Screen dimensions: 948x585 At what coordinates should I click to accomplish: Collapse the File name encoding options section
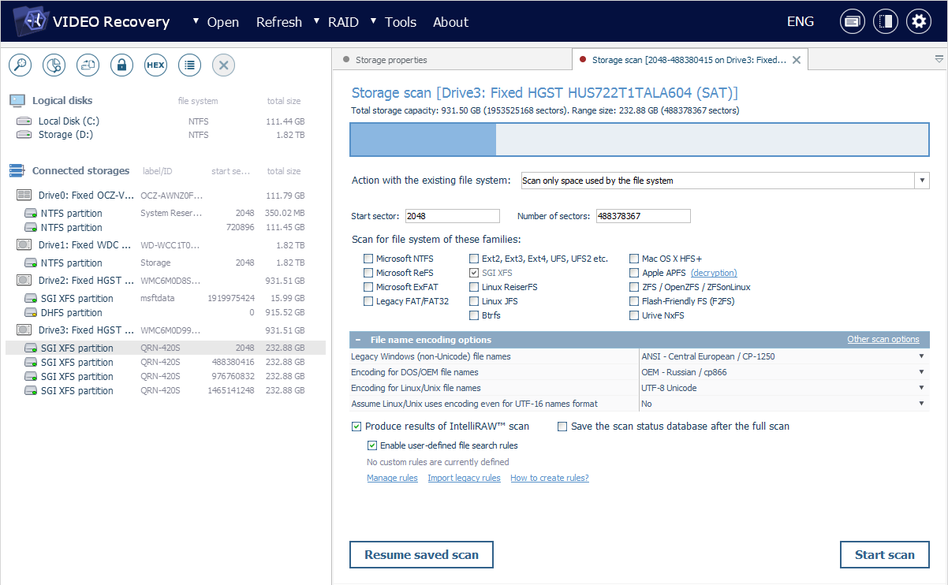coord(359,340)
